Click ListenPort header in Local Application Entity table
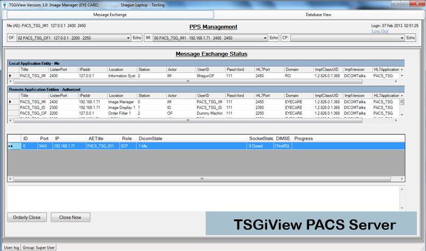 coord(63,69)
